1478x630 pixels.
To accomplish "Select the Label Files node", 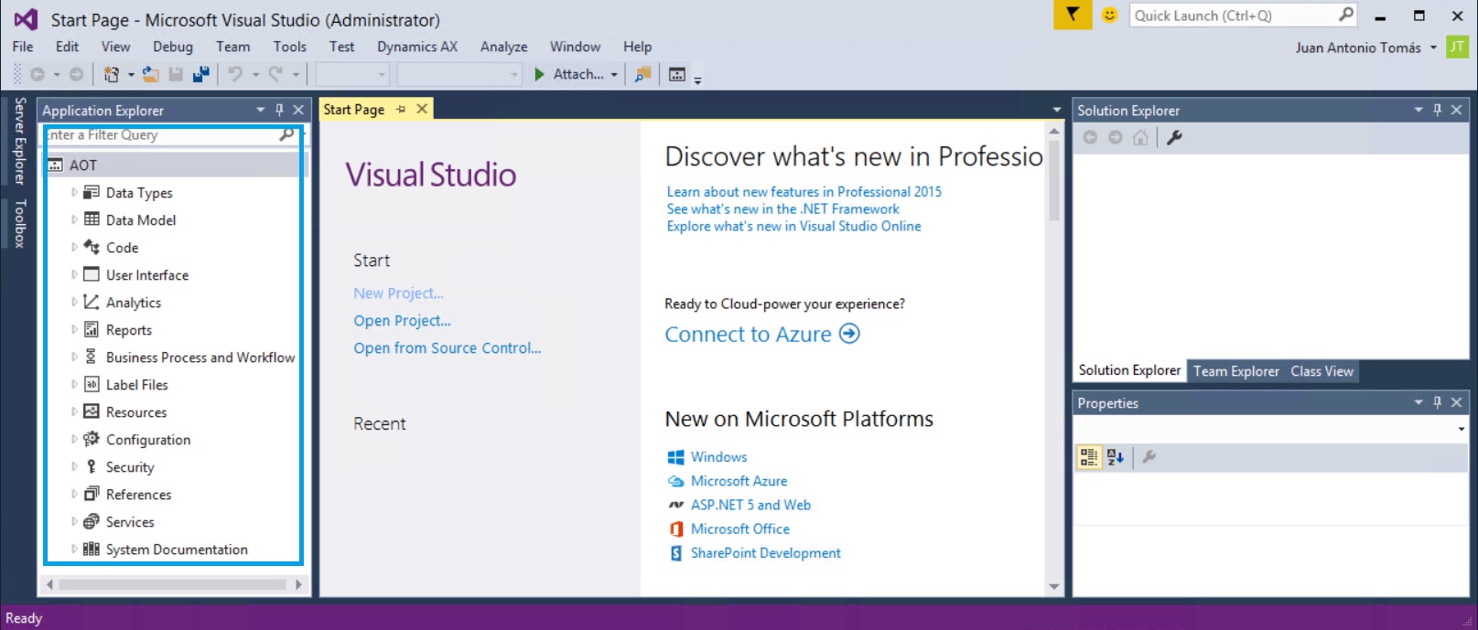I will coord(136,385).
